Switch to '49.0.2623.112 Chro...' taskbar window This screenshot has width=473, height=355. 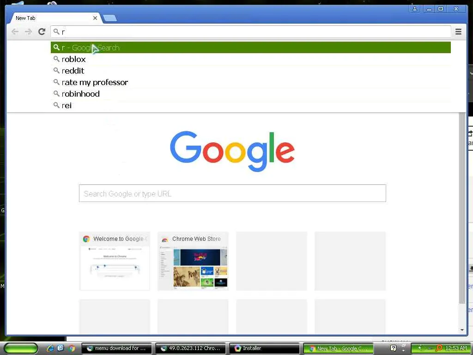tap(190, 348)
